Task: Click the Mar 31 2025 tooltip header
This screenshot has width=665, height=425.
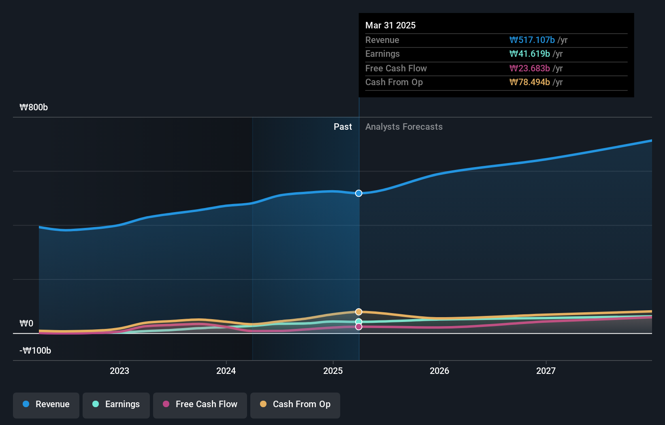Action: click(390, 25)
